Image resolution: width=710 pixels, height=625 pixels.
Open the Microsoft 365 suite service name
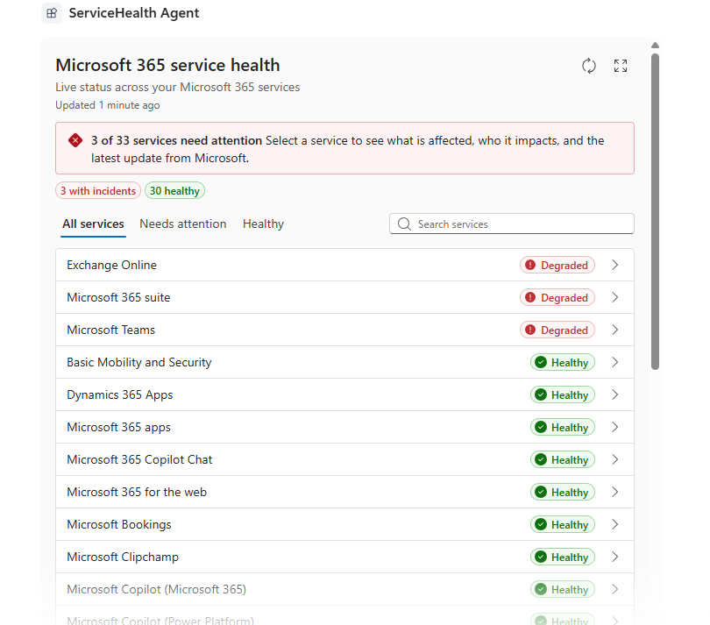(x=118, y=297)
